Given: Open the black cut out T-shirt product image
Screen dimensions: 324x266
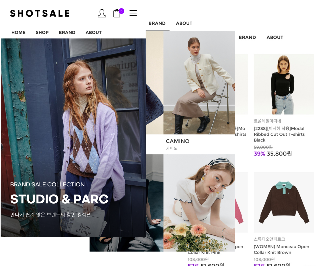Looking at the screenshot, I should [x=284, y=84].
